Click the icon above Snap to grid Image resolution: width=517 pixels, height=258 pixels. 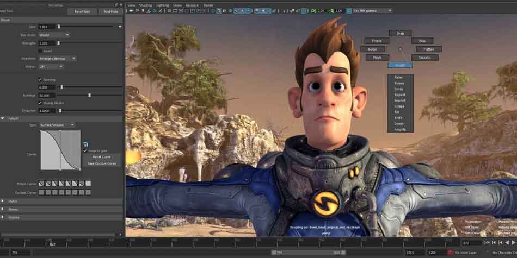point(85,144)
